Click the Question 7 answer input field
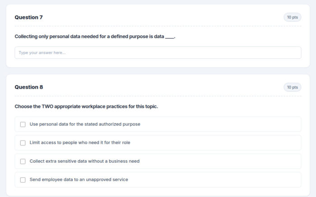316x197 pixels. (x=158, y=53)
